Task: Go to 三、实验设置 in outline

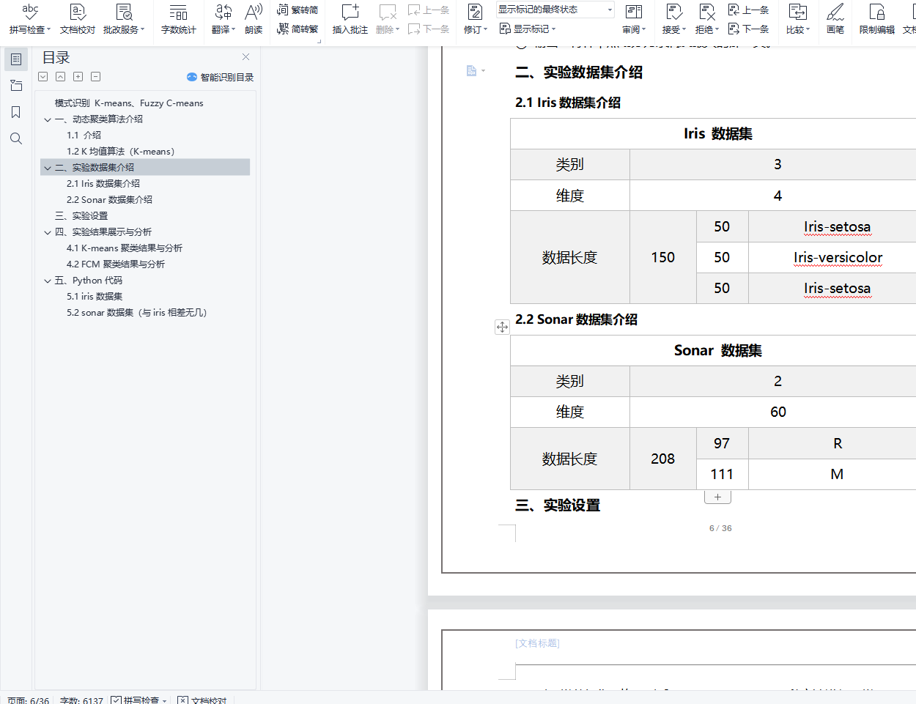Action: coord(81,216)
